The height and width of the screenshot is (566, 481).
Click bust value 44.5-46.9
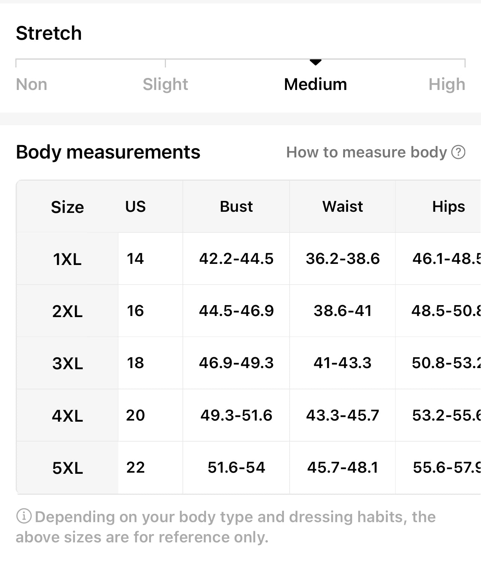pos(236,311)
